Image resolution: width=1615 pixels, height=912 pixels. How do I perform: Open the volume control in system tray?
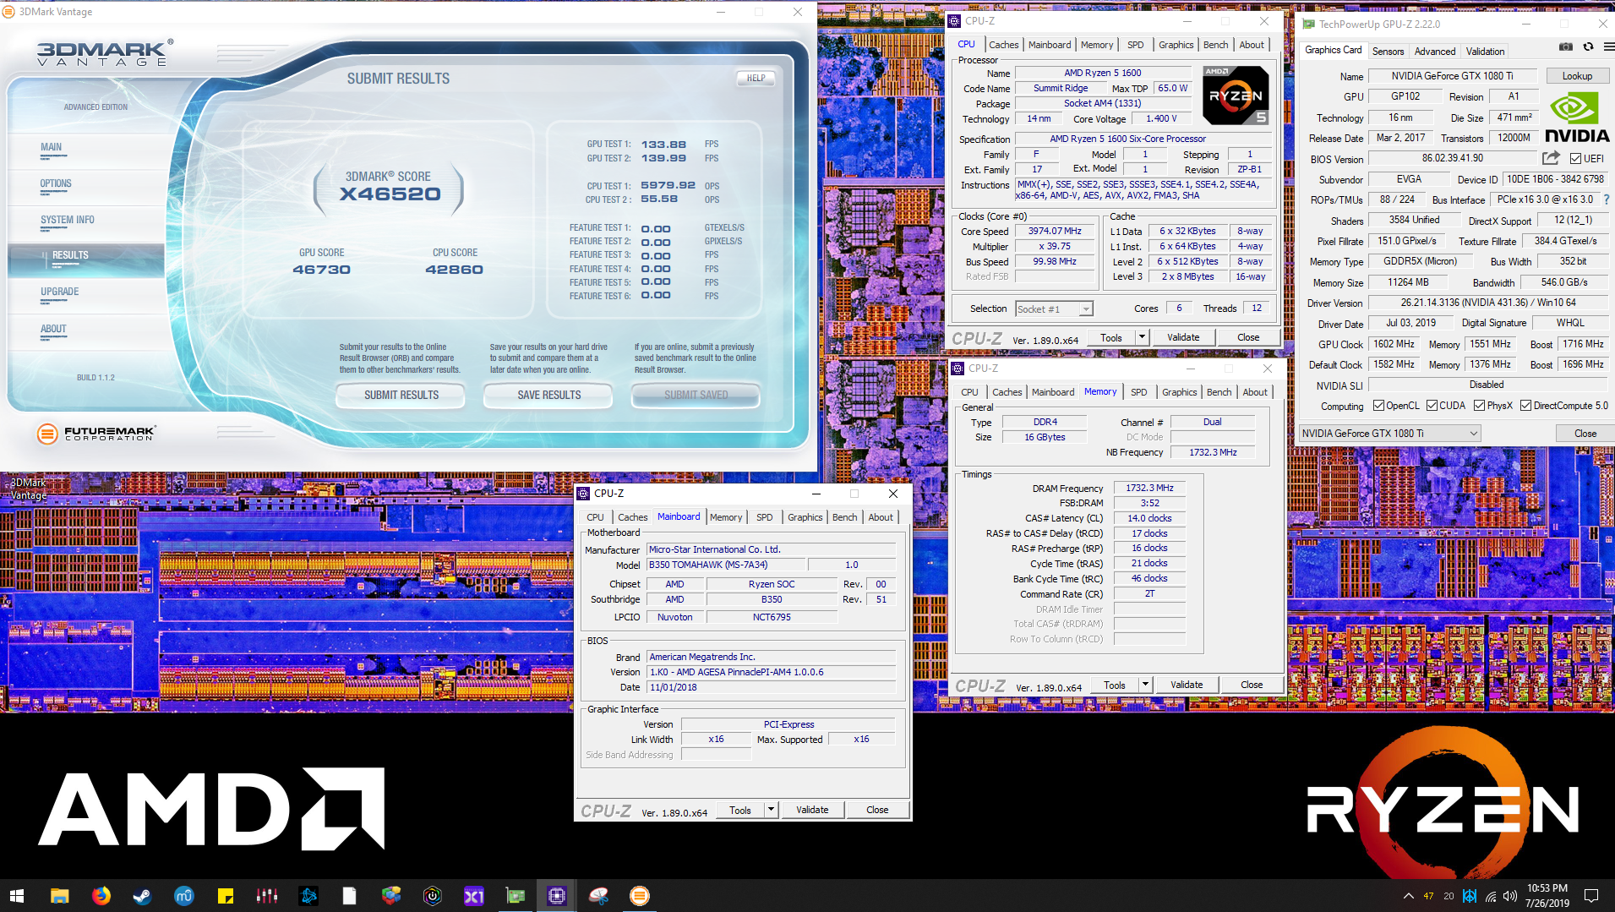pyautogui.click(x=1509, y=896)
